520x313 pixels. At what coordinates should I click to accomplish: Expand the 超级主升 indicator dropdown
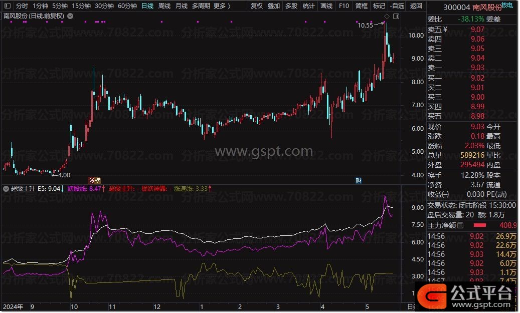[x=6, y=189]
